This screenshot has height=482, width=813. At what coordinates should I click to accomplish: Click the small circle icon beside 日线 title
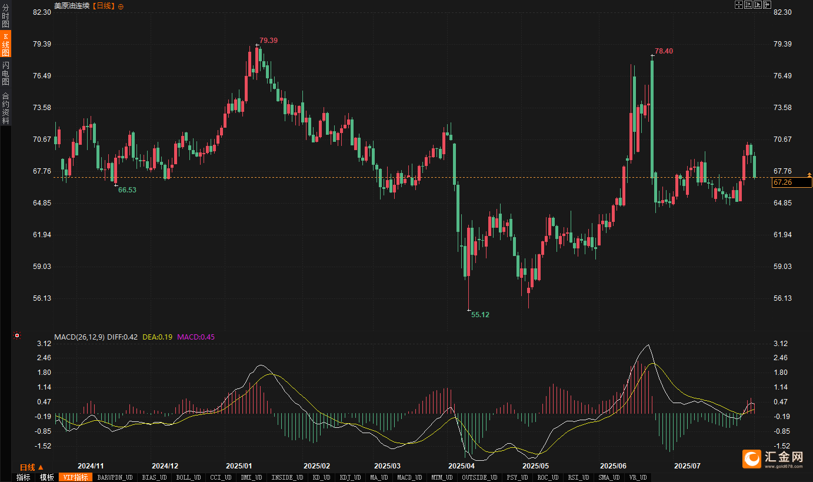[x=121, y=6]
